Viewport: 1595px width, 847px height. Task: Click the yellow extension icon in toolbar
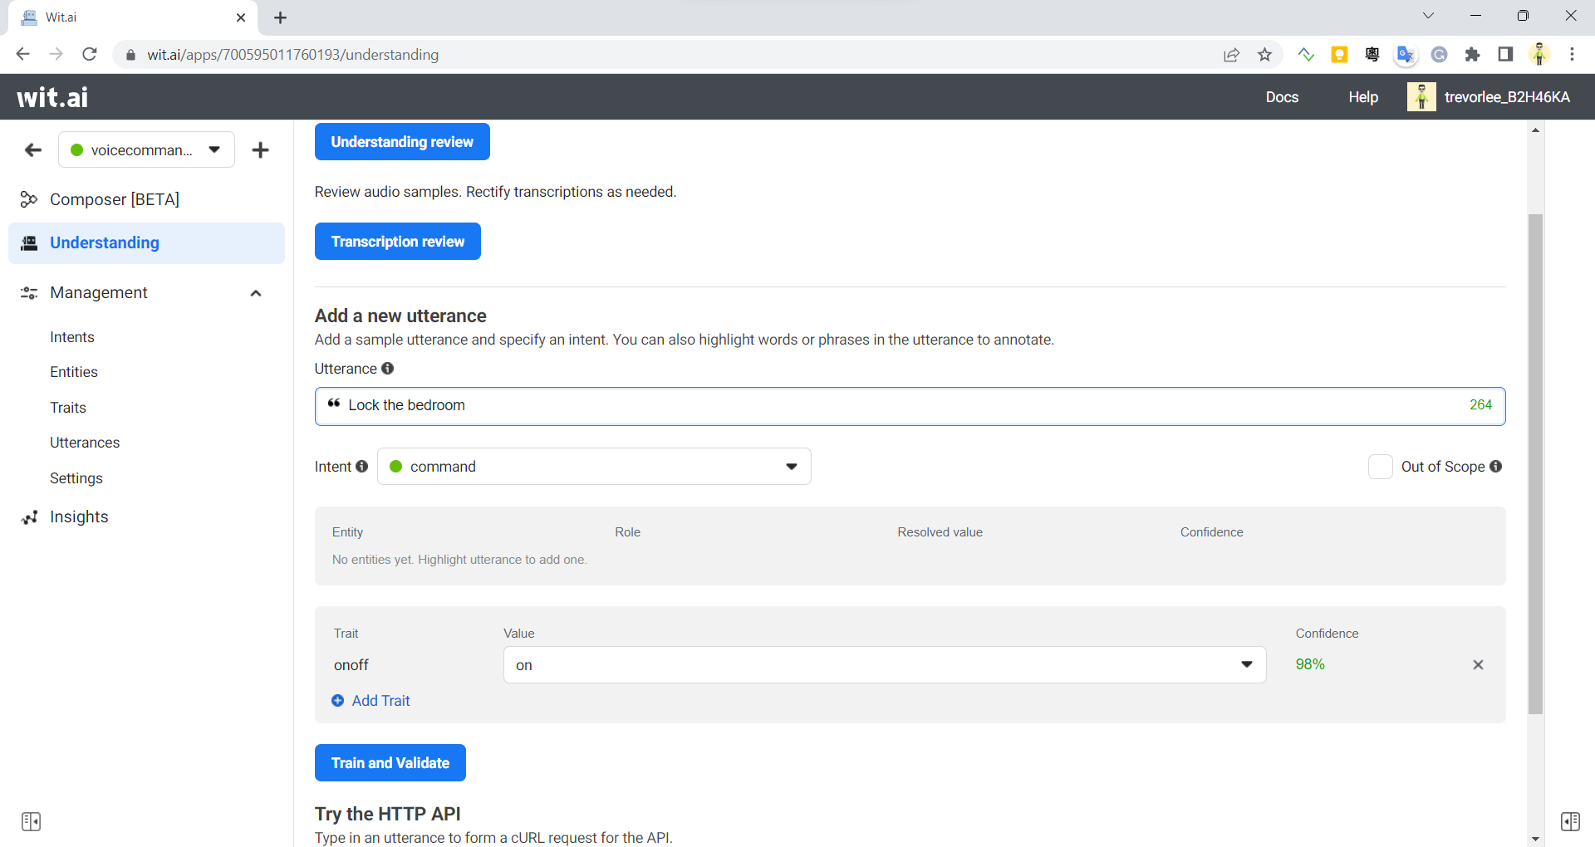pyautogui.click(x=1339, y=55)
